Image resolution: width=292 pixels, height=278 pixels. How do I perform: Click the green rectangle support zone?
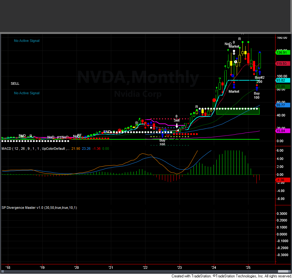[238, 111]
